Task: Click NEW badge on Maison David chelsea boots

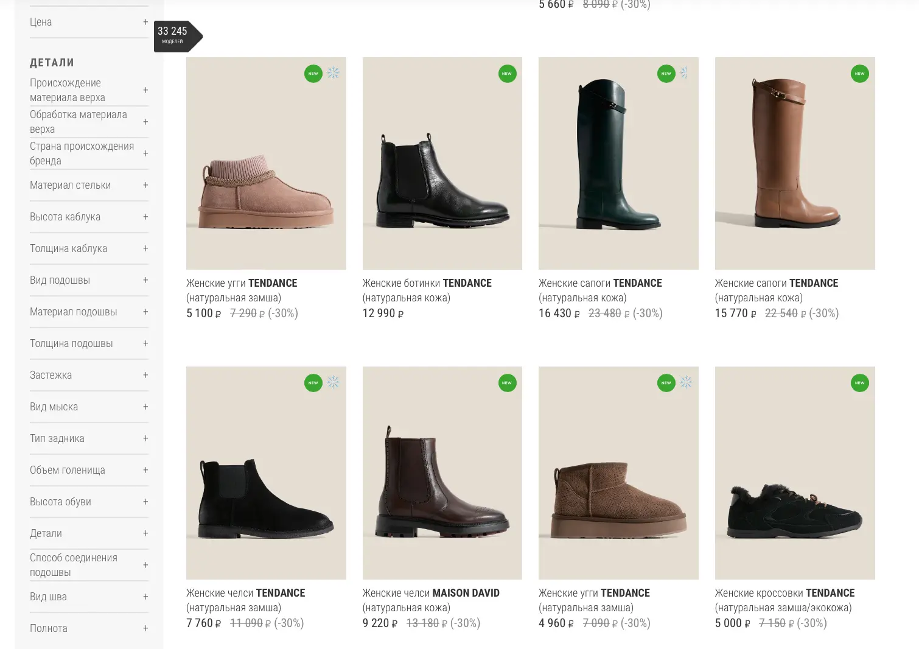Action: tap(507, 383)
